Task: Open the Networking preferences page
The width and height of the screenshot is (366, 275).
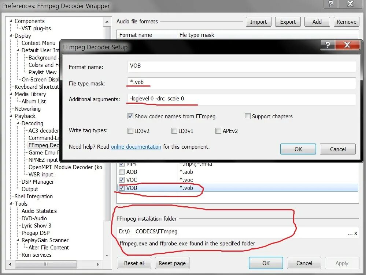Action: pyautogui.click(x=27, y=109)
